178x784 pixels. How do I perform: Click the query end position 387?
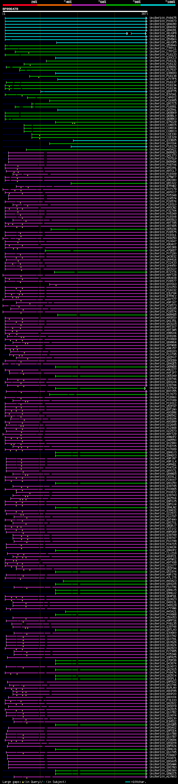[x=144, y=14]
